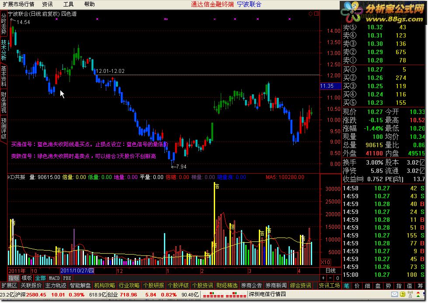Viewport: 428px width, 303px height.
Task: Click the 创业 index value 718.96
Action: pyautogui.click(x=128, y=295)
